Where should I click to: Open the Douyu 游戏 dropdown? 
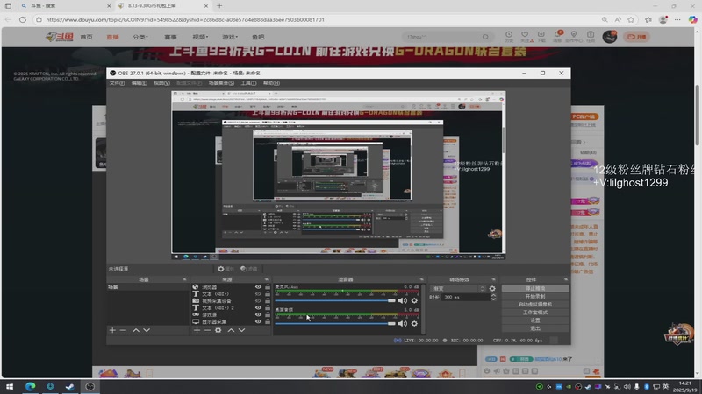[230, 37]
